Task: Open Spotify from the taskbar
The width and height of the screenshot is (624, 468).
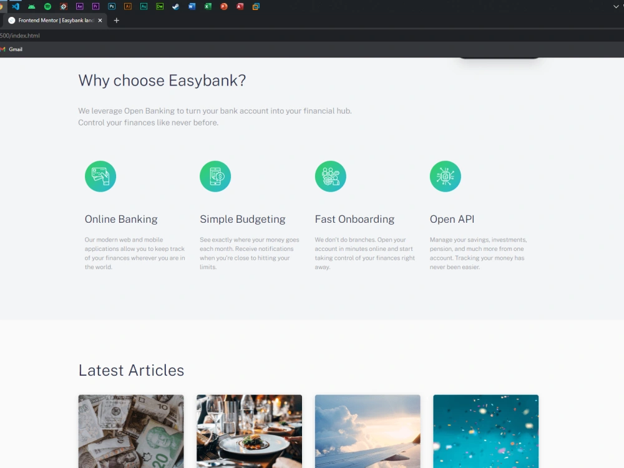Action: coord(48,6)
